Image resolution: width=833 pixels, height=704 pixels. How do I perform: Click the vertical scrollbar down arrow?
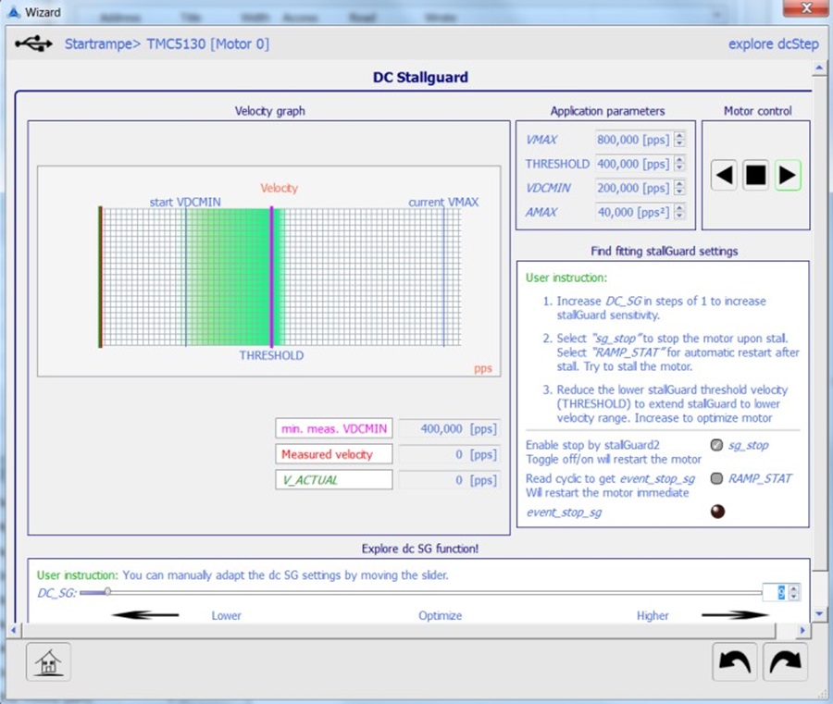[x=819, y=613]
